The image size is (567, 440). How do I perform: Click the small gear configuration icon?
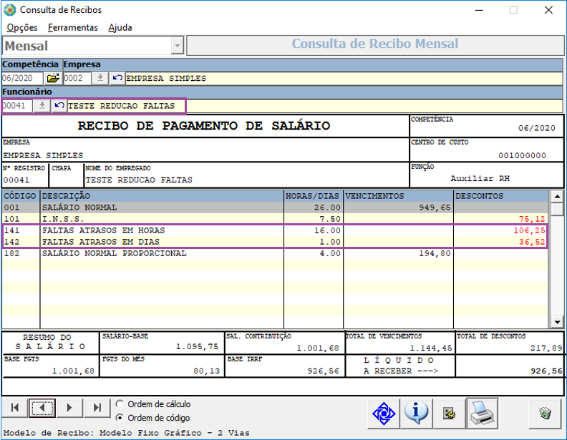click(x=449, y=414)
